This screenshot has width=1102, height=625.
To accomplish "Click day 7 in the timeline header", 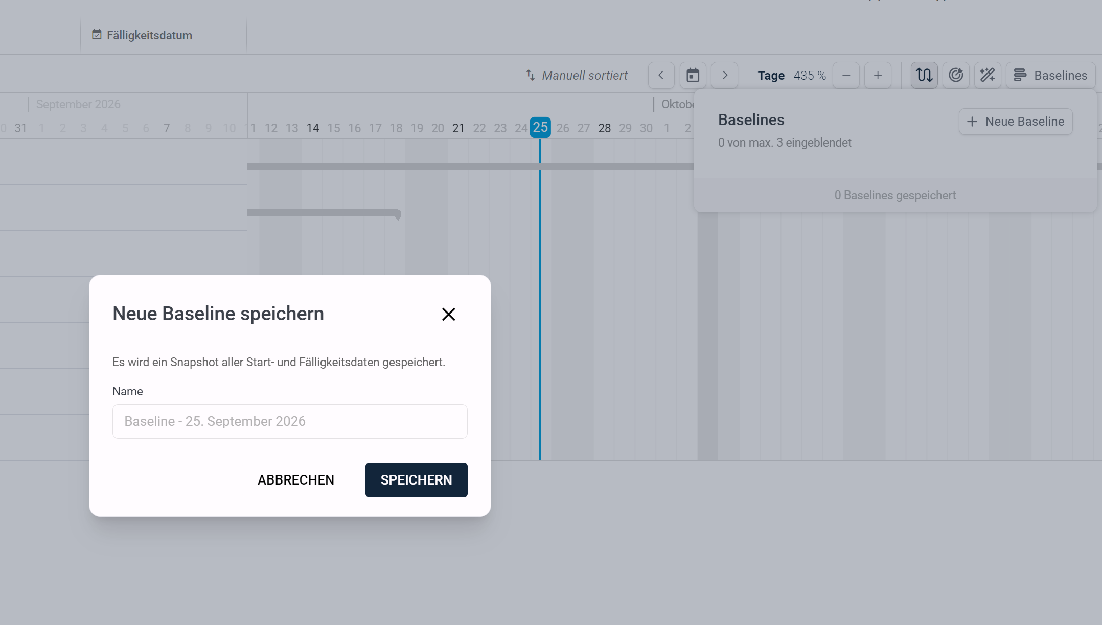I will pos(167,128).
